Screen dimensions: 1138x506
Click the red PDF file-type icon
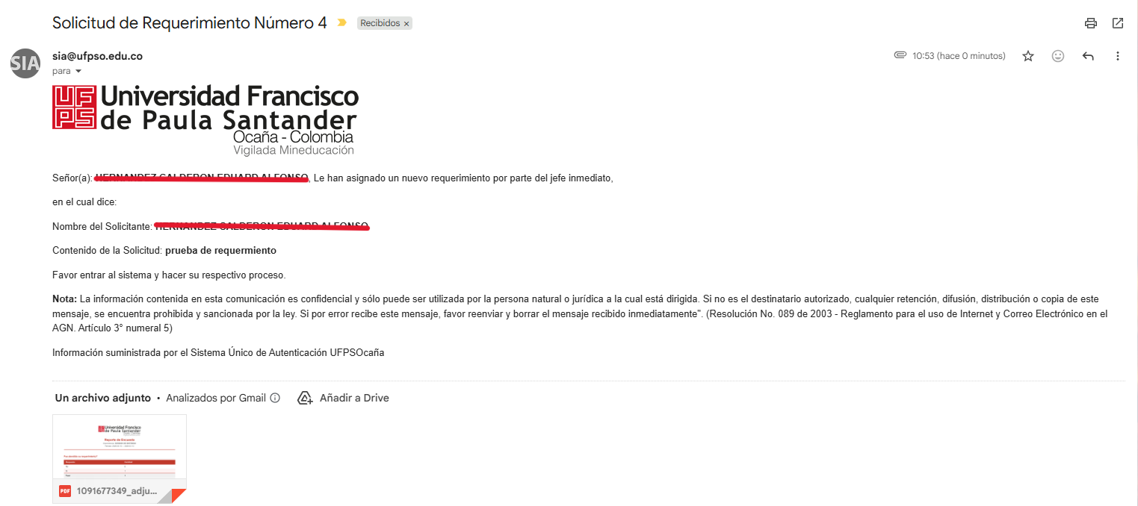pos(65,491)
